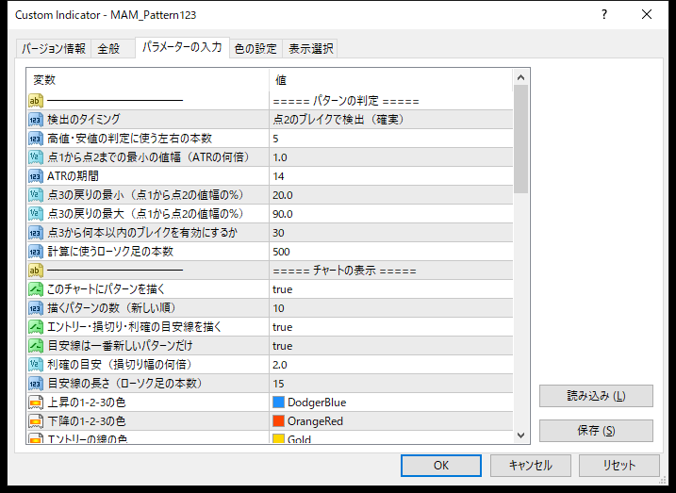676x493 pixels.
Task: Click the vertical scrollbar thumb
Action: point(520,139)
